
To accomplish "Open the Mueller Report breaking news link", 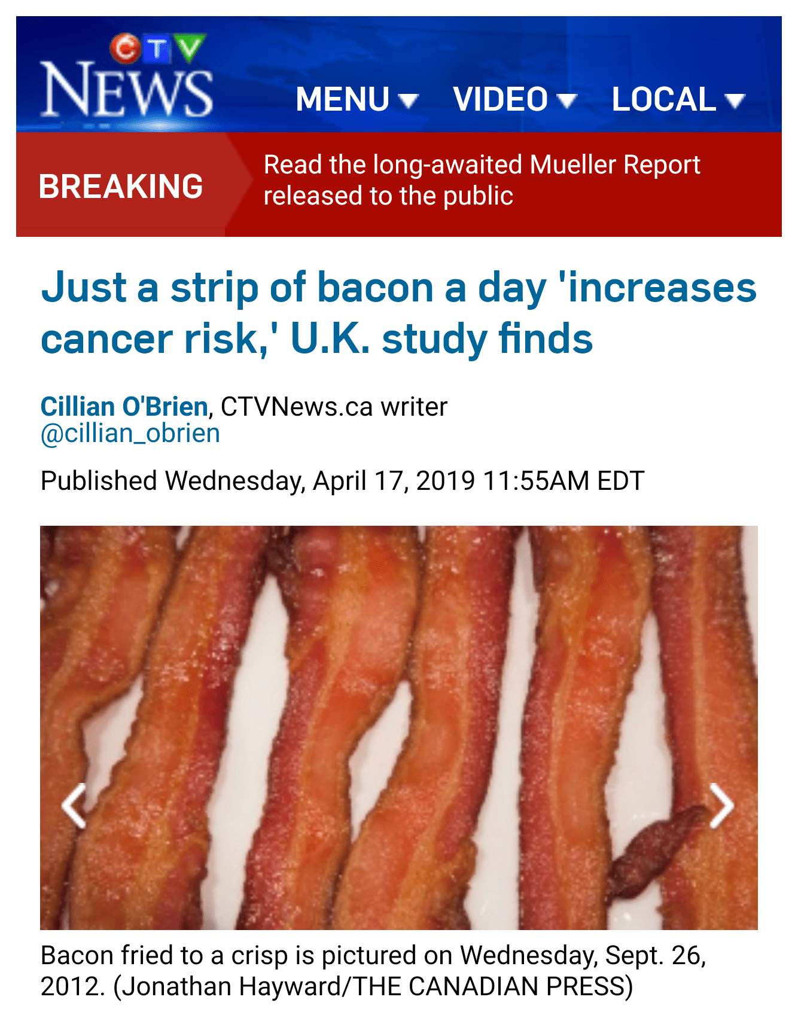I will pos(482,180).
